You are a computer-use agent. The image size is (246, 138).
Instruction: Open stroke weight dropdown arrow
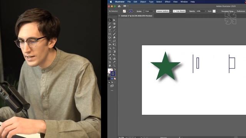click(x=154, y=11)
